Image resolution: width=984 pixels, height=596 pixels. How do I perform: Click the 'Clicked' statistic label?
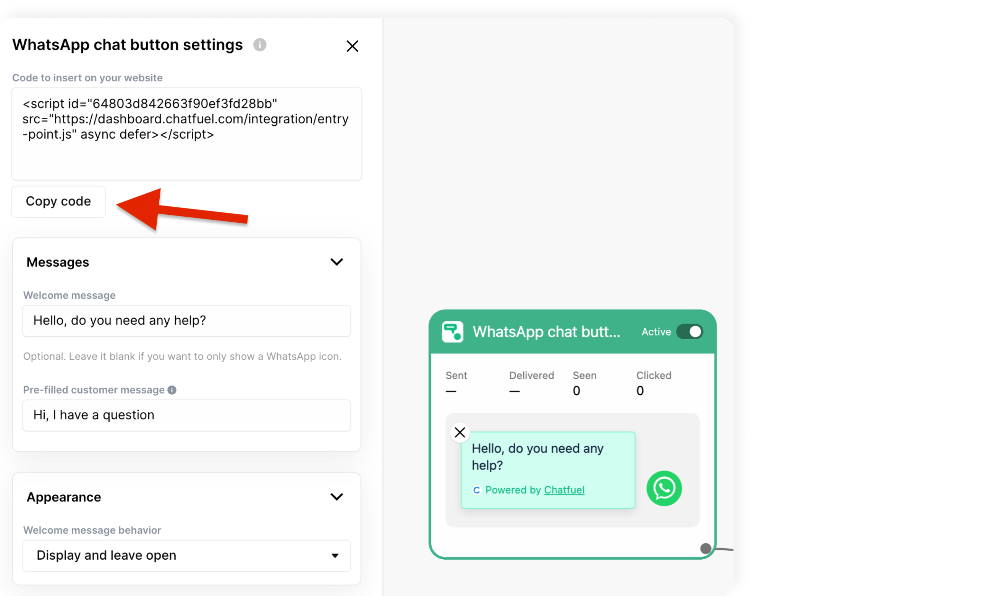pos(653,376)
